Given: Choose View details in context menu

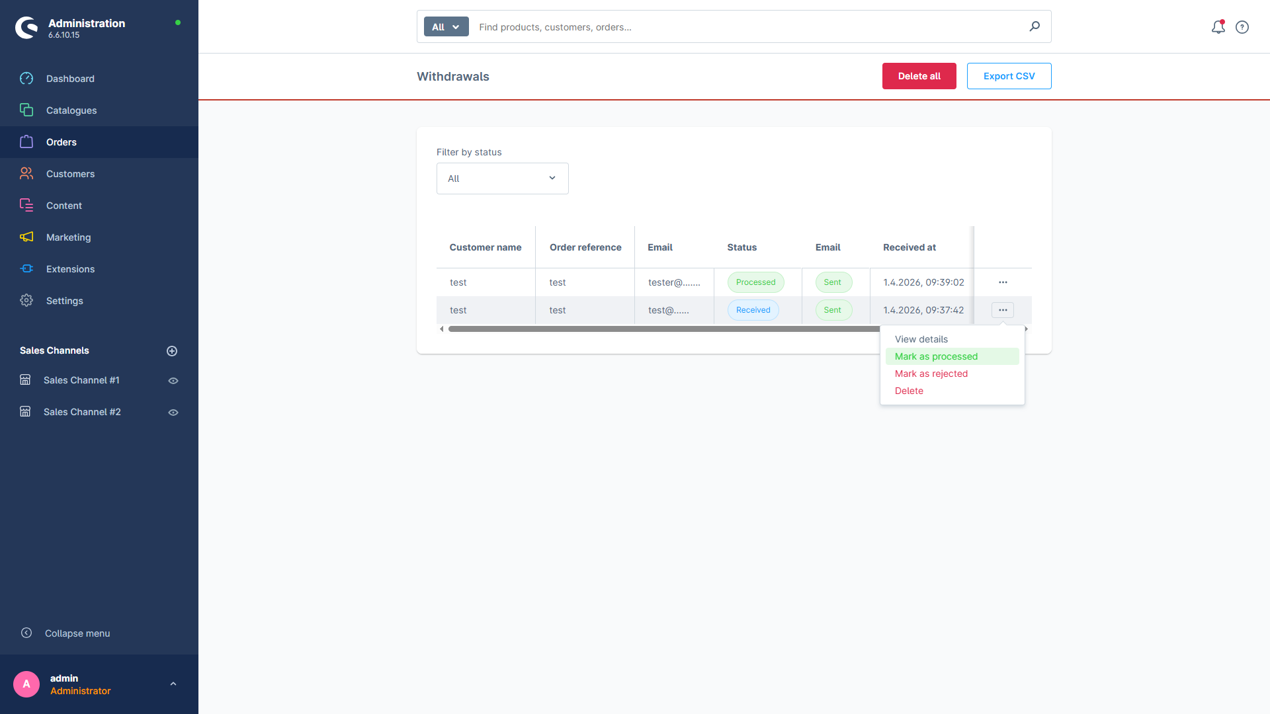Looking at the screenshot, I should 921,339.
